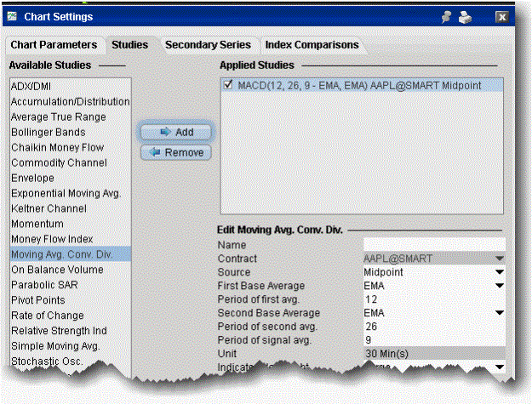Uncheck the MACD applied study checkbox
The width and height of the screenshot is (532, 404).
click(x=228, y=85)
